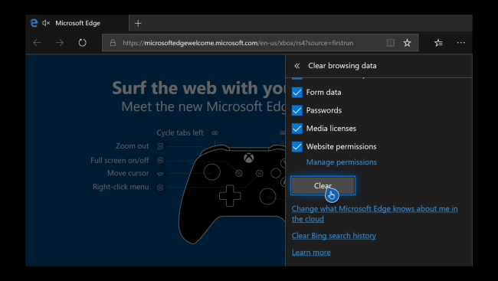This screenshot has width=498, height=281.
Task: Uncheck the Media licenses checkbox
Action: 297,129
